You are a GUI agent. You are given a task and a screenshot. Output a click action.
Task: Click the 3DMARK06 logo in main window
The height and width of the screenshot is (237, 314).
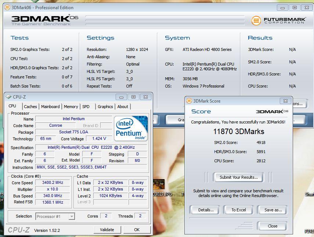(44, 20)
